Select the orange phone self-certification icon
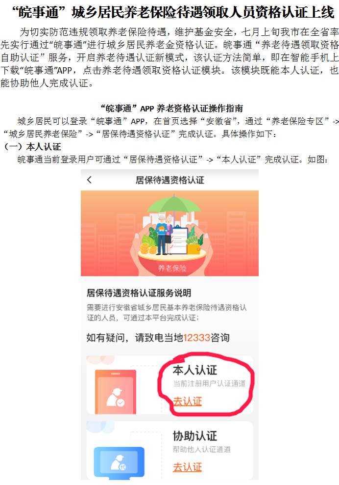Viewport: 339px width, 485px height. point(116,392)
